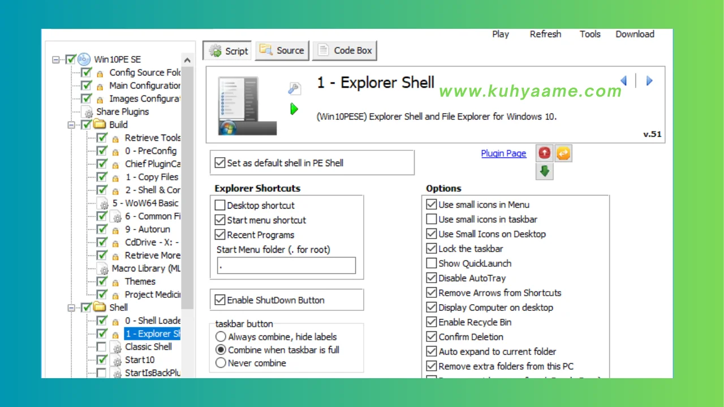Open the Download menu
Image resolution: width=724 pixels, height=407 pixels.
[x=635, y=34]
